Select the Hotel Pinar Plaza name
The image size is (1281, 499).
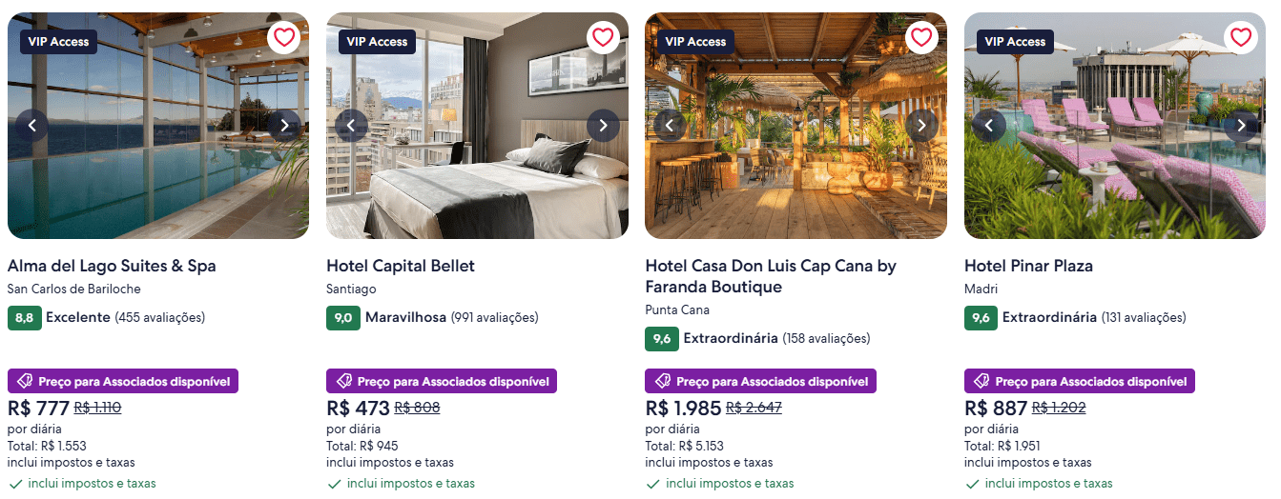tap(1028, 266)
